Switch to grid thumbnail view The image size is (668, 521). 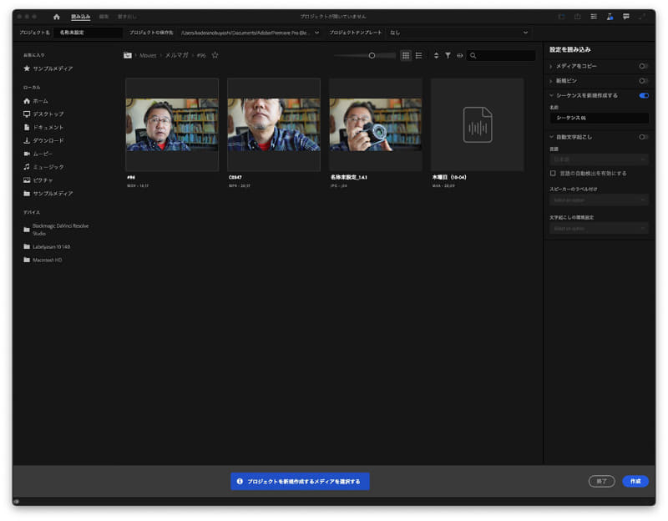pyautogui.click(x=406, y=55)
